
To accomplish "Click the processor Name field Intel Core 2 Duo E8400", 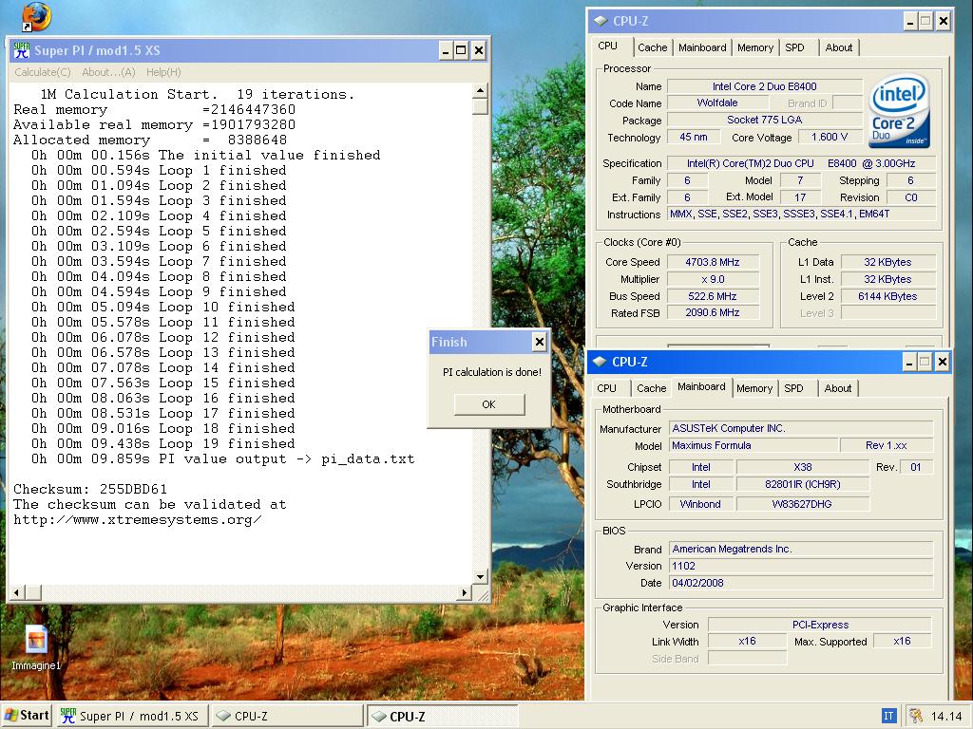I will point(765,86).
